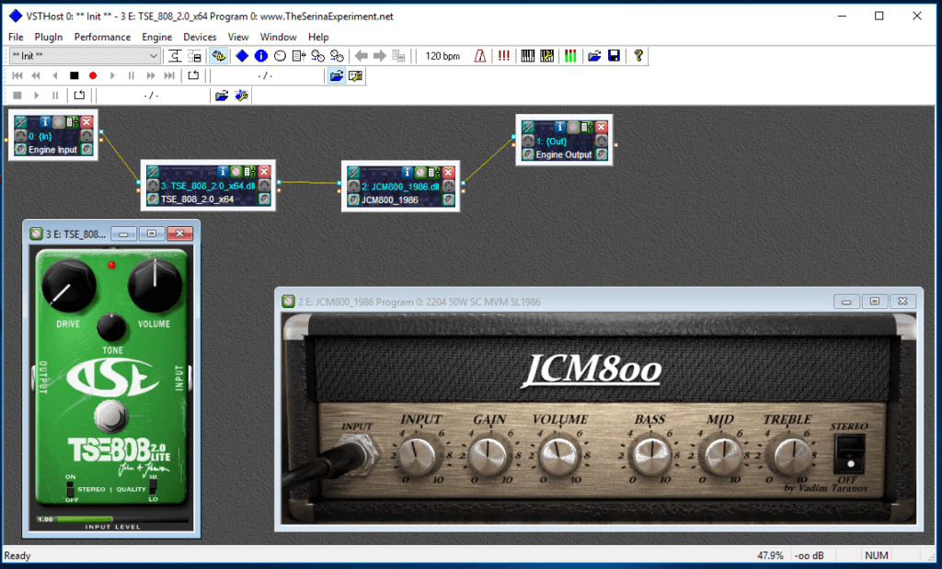This screenshot has width=942, height=569.
Task: Click the info icon on JCM800_1986 node
Action: click(x=407, y=173)
